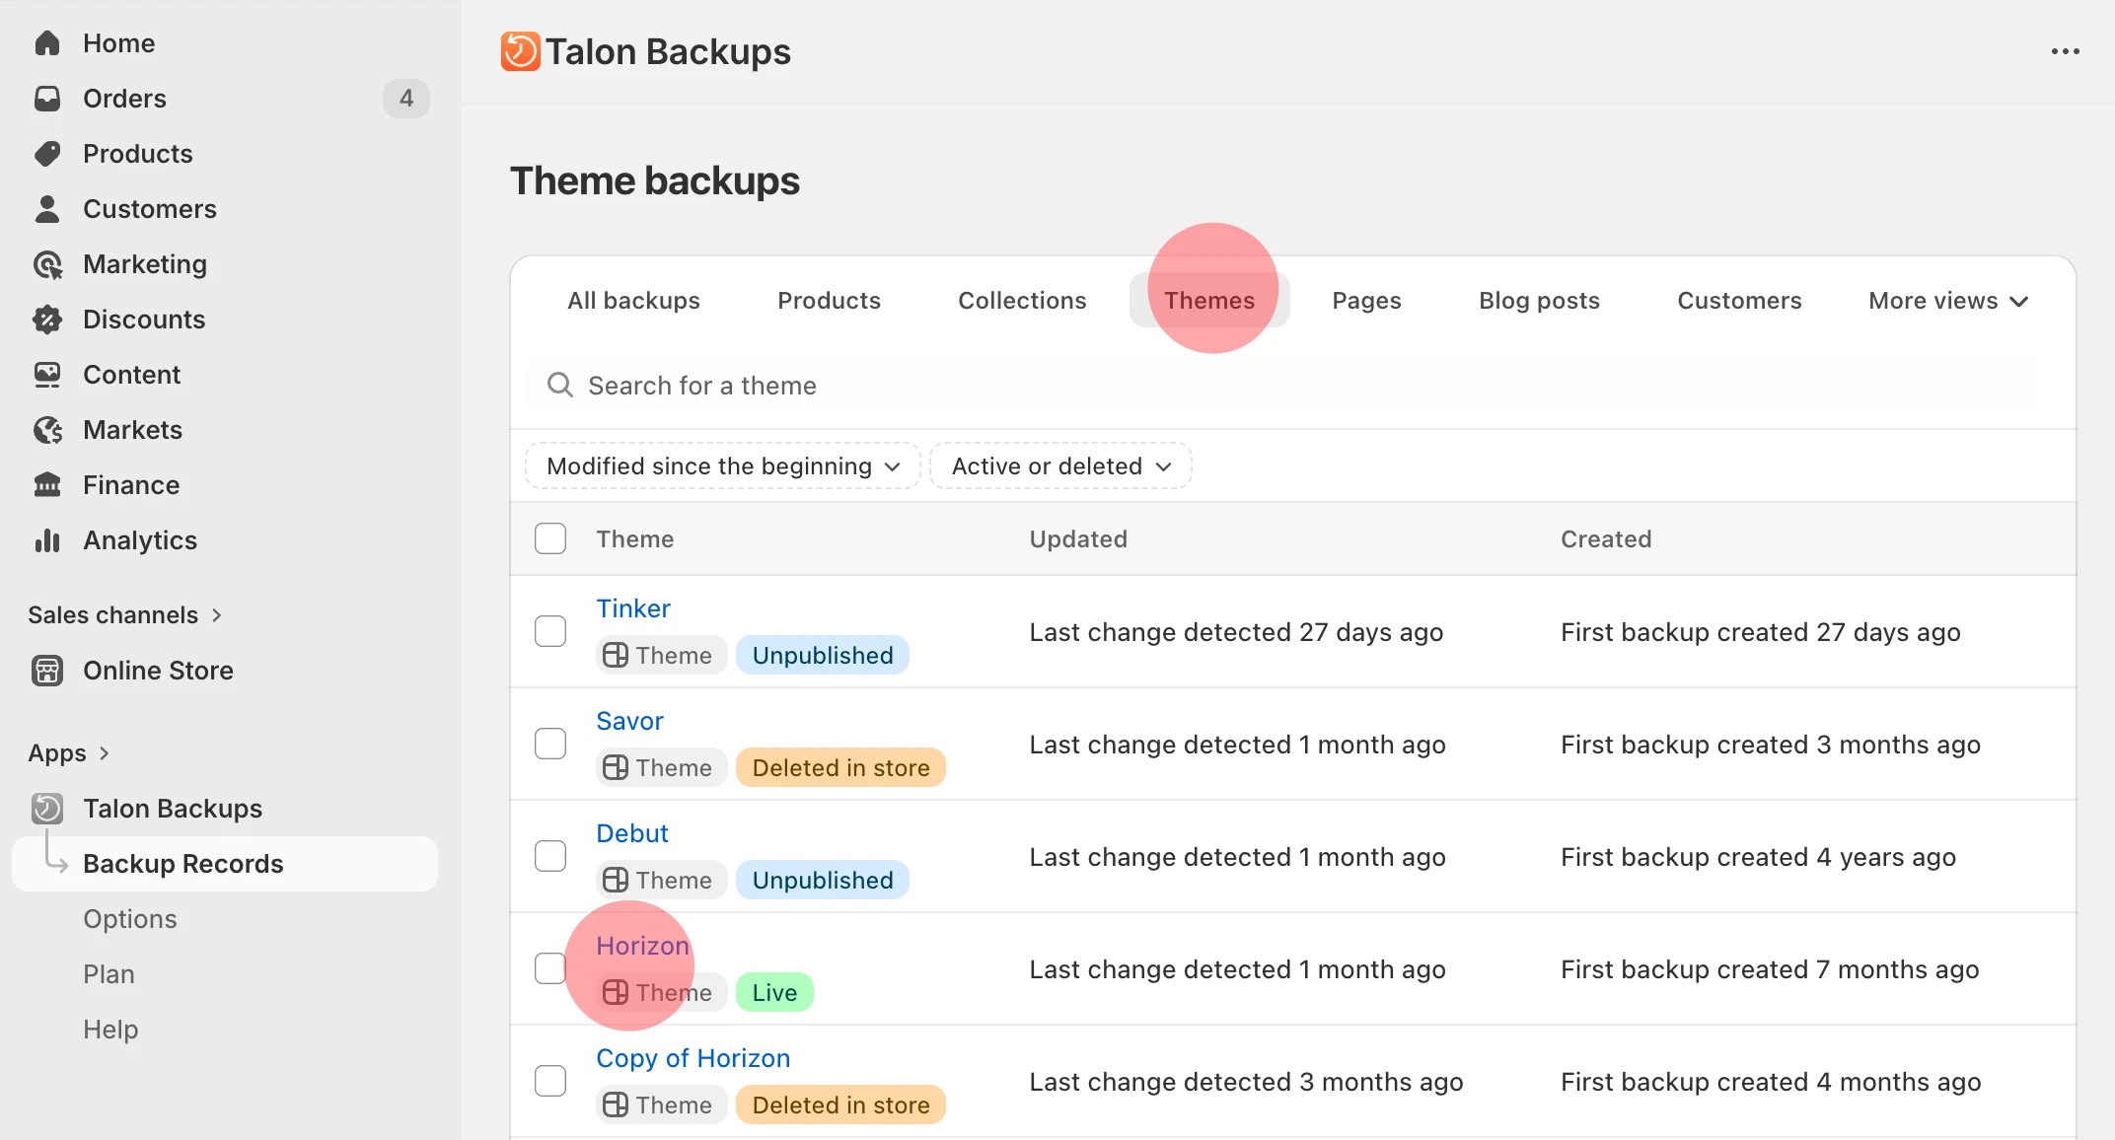Click the Online Store storefront icon
2115x1140 pixels.
[x=47, y=671]
